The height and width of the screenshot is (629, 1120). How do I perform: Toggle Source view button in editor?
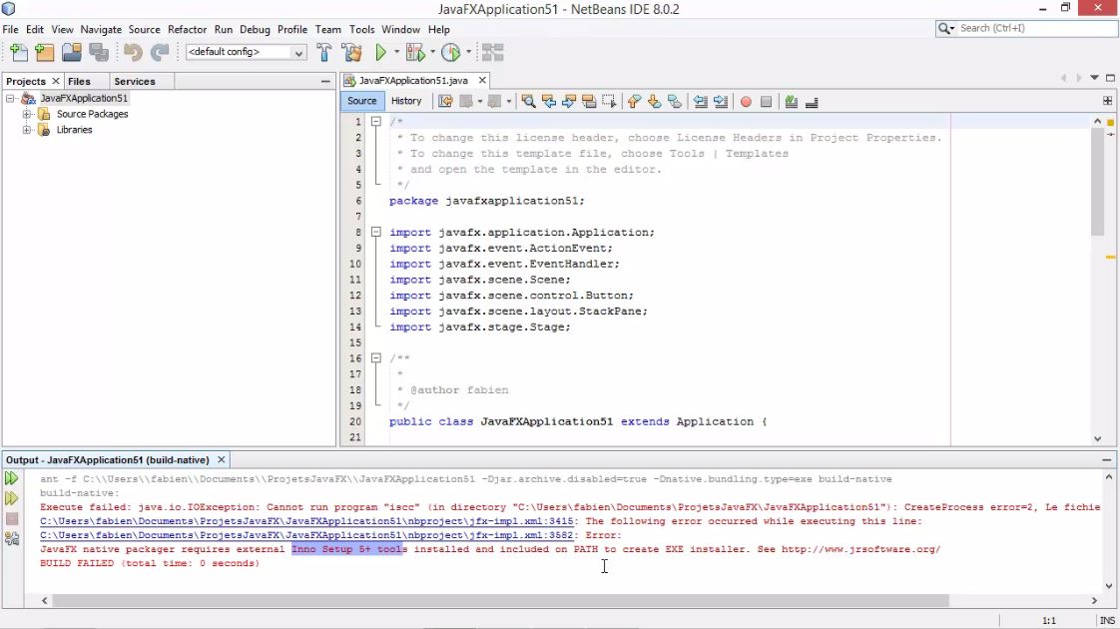361,101
